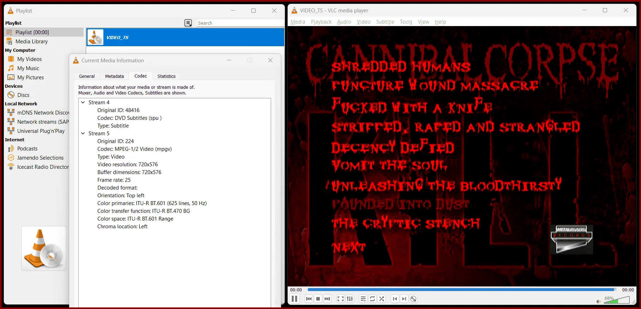Select 'Codec: DVD Subtitles (spu )' row
Screen dimensions: 641x309
pos(130,118)
